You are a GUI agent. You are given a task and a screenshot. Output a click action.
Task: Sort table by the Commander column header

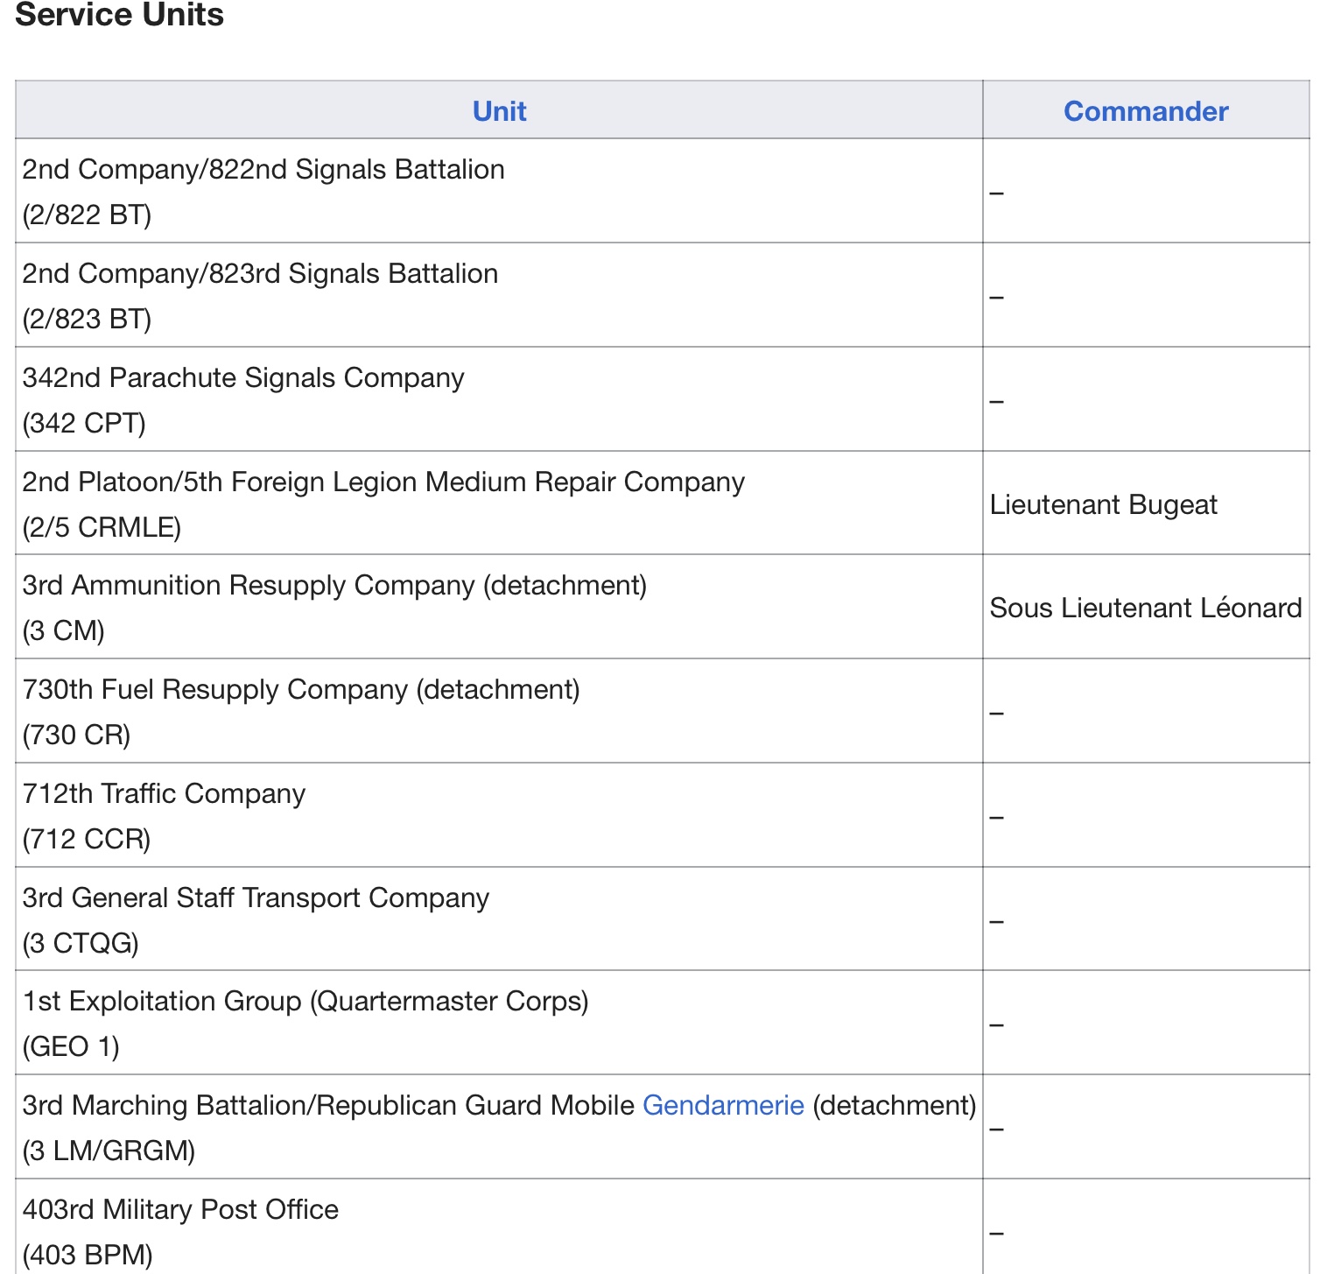(x=1146, y=111)
